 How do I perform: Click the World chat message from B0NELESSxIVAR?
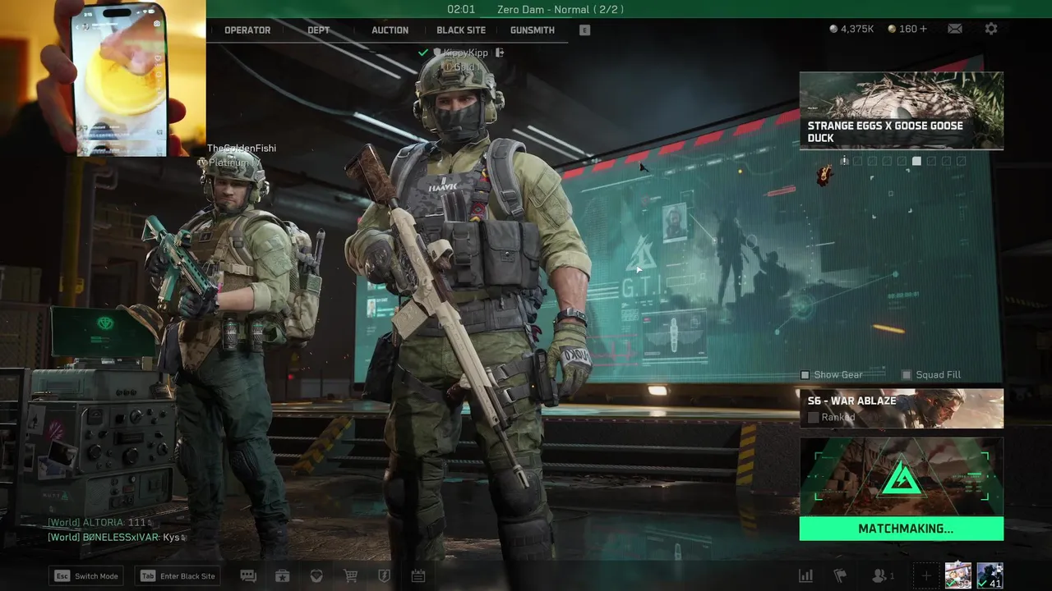point(117,538)
